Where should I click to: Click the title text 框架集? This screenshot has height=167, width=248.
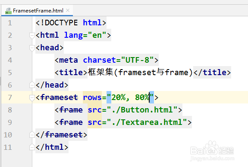(100, 72)
